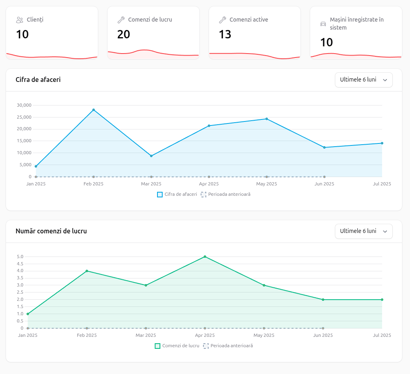Select the May 2025 data point on the revenue chart
Viewport: 410px width, 374px height.
point(267,119)
